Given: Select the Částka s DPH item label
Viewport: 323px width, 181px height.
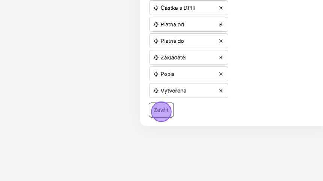Looking at the screenshot, I should [178, 8].
